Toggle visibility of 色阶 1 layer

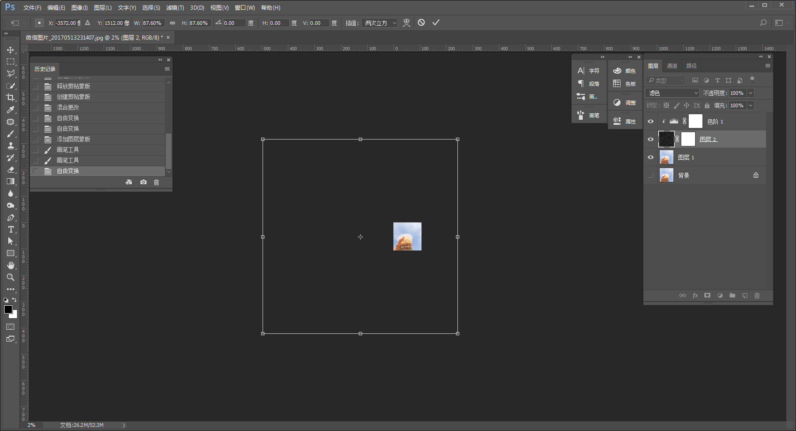(x=650, y=122)
